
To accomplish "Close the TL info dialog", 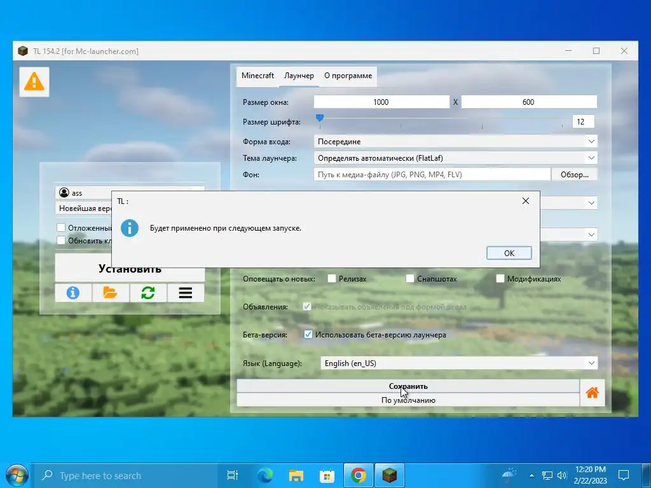I will [x=525, y=201].
